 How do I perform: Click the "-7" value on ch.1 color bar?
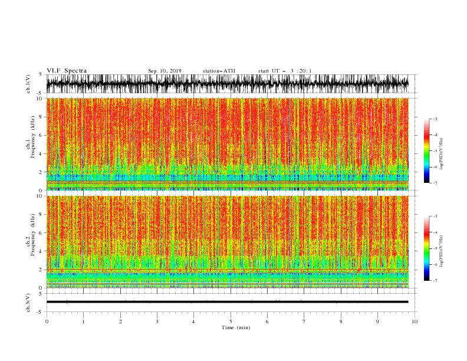[435, 183]
